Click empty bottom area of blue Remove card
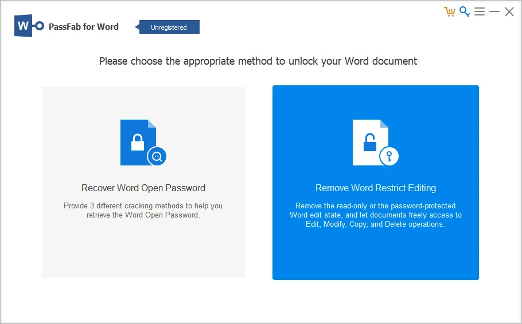Screen dimensions: 522x324 click(x=376, y=258)
